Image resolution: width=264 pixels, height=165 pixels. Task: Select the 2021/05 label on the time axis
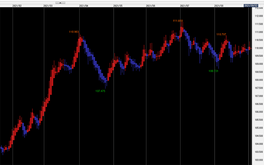click(118, 6)
